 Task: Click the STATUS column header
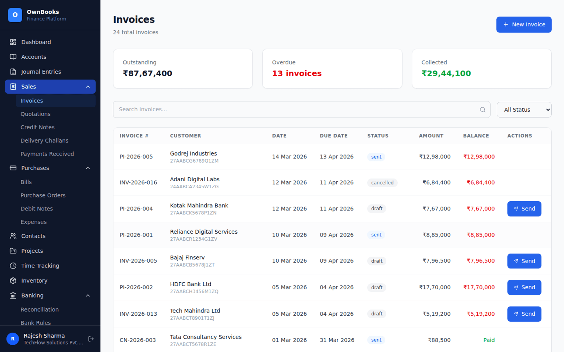point(378,136)
